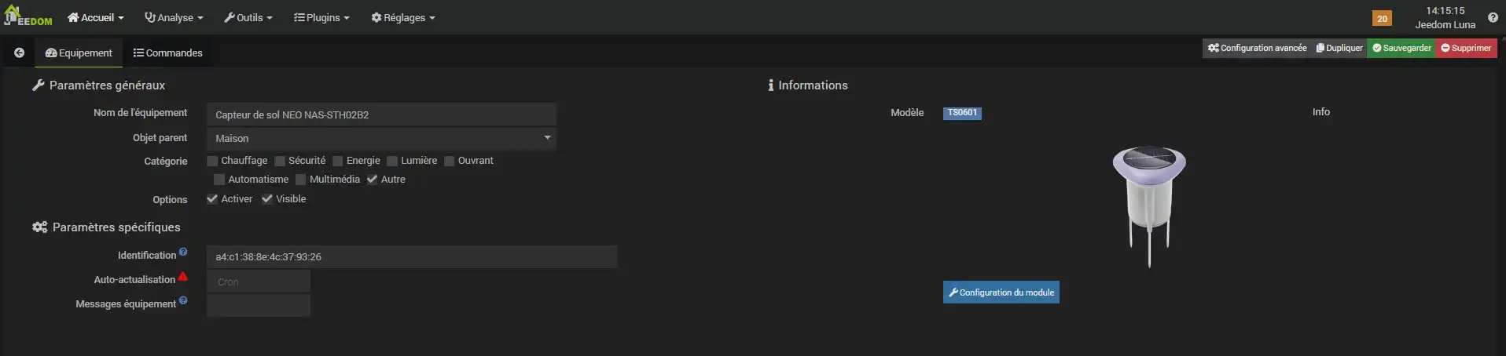This screenshot has width=1506, height=356.
Task: Click the Nom de l'équipement text field
Action: pyautogui.click(x=381, y=114)
